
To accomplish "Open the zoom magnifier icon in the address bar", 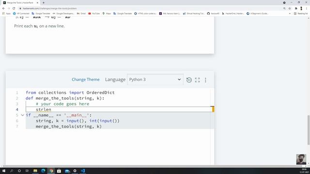I will [284, 9].
